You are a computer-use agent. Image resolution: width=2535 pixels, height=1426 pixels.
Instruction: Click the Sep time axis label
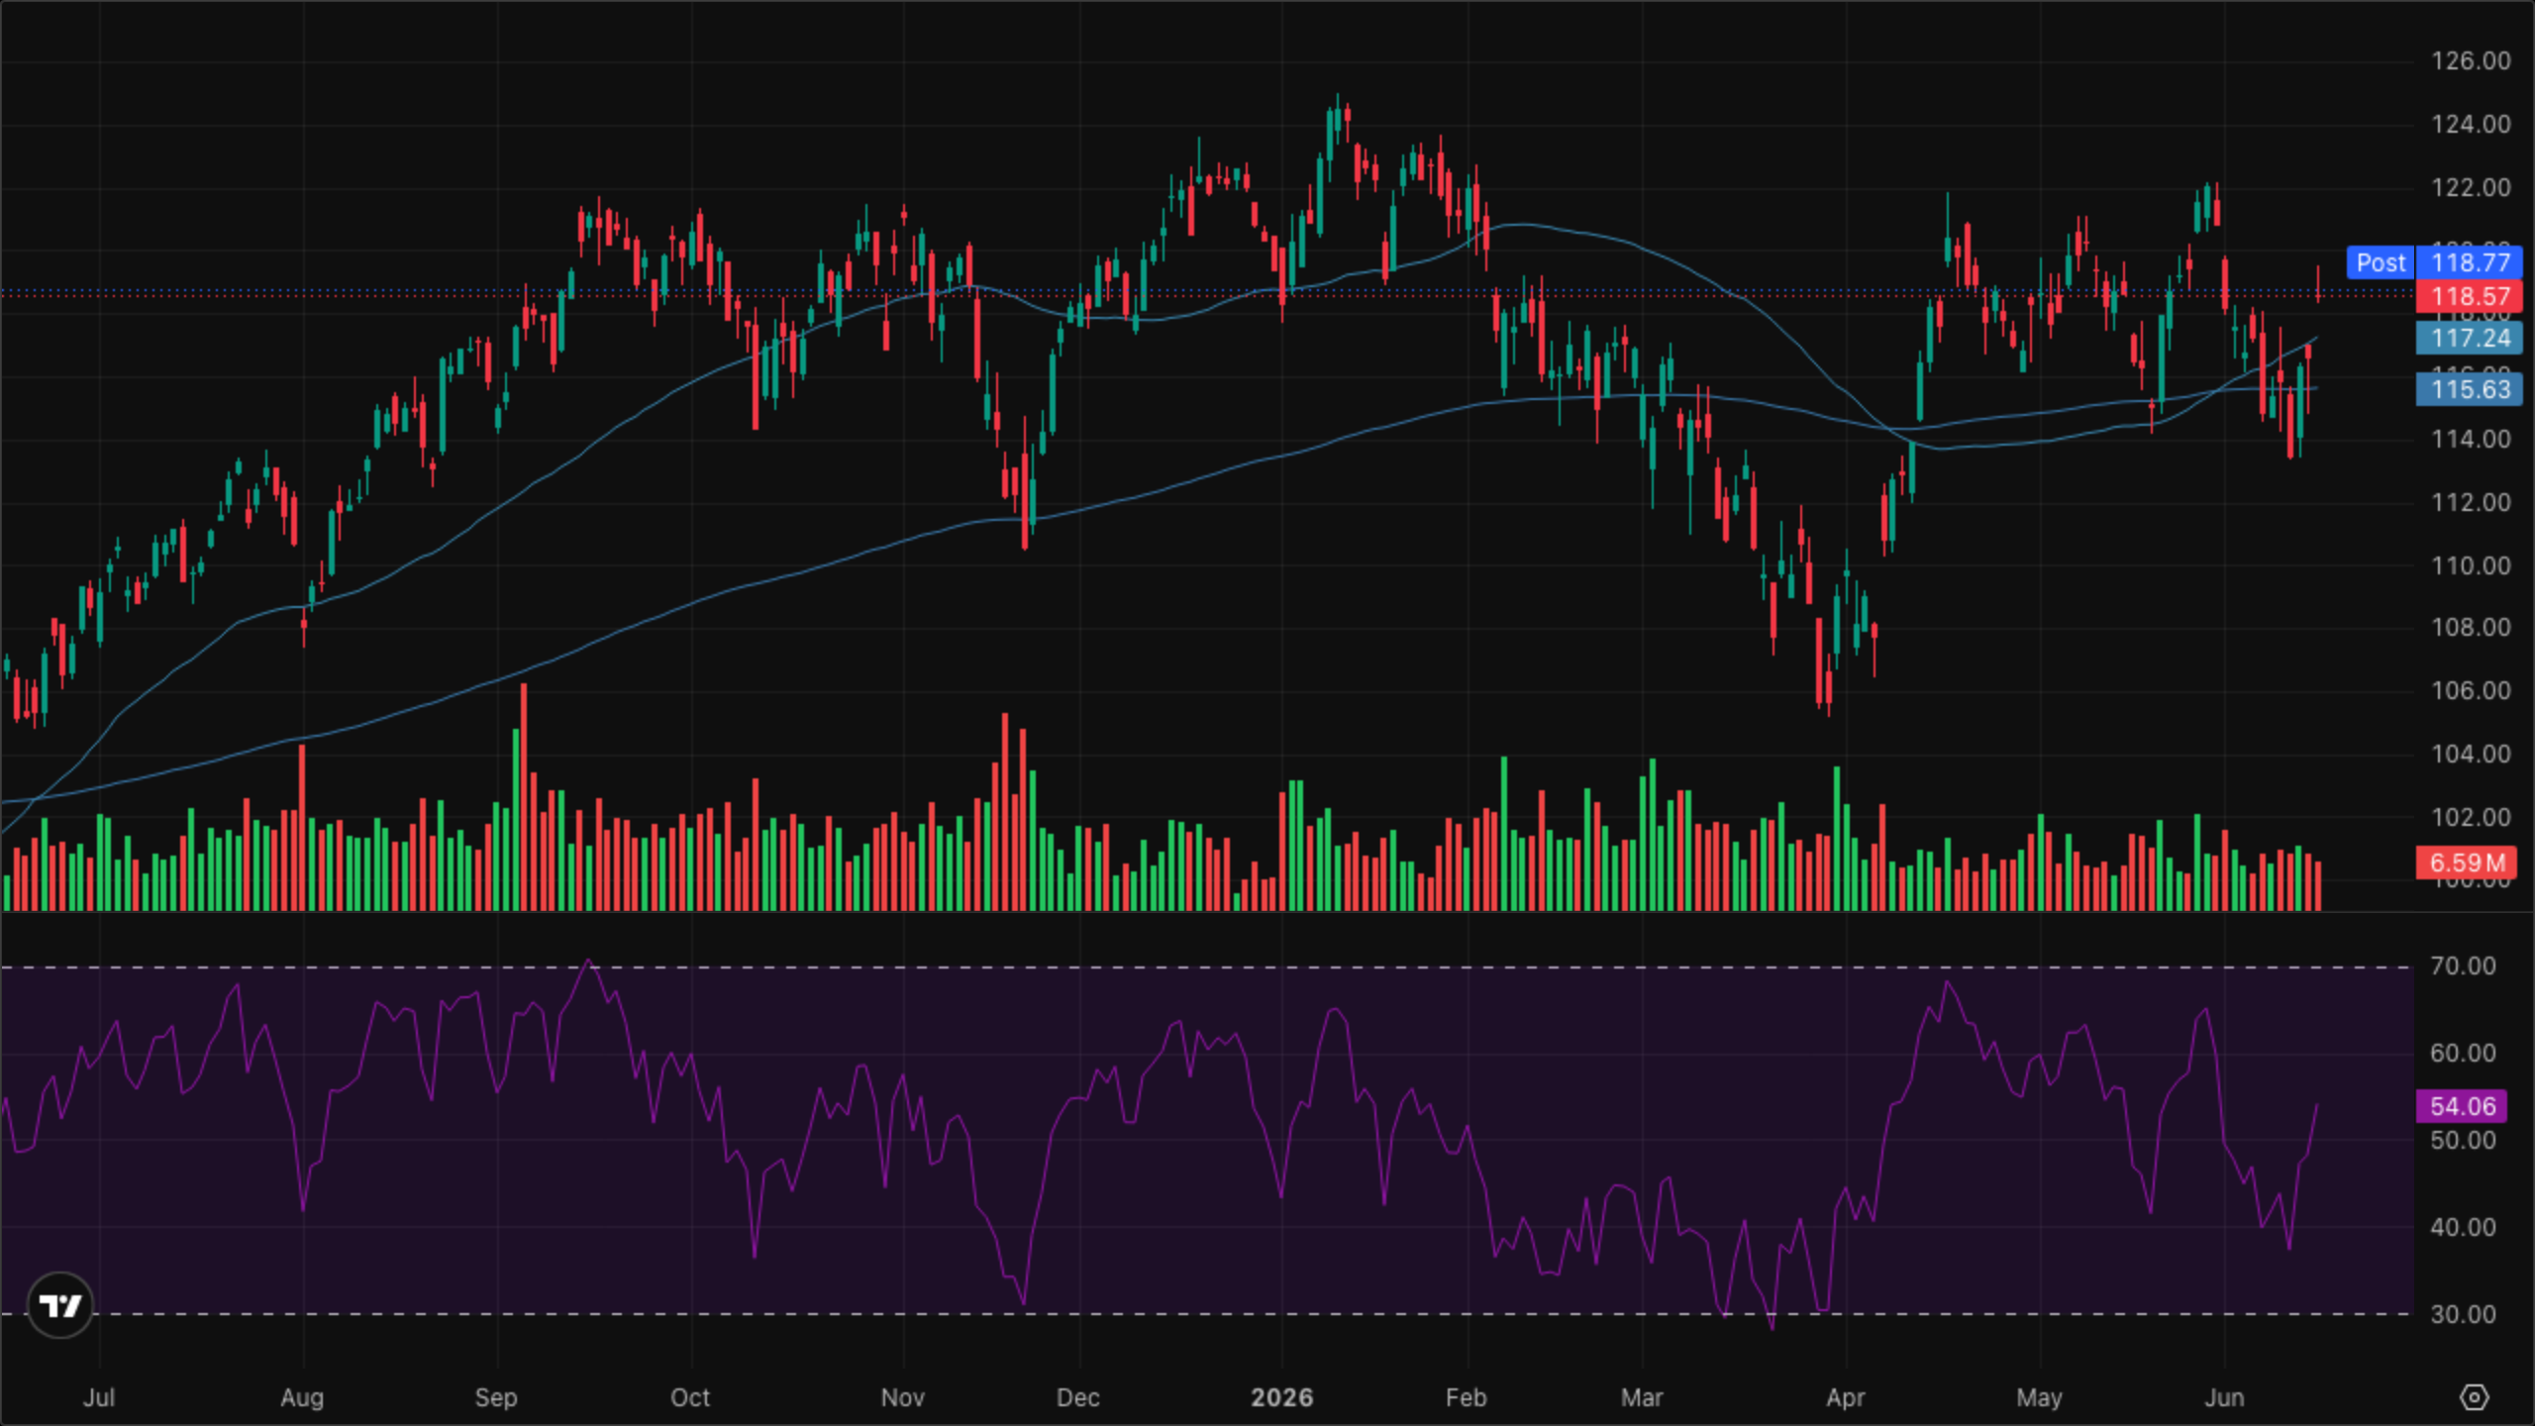(496, 1397)
